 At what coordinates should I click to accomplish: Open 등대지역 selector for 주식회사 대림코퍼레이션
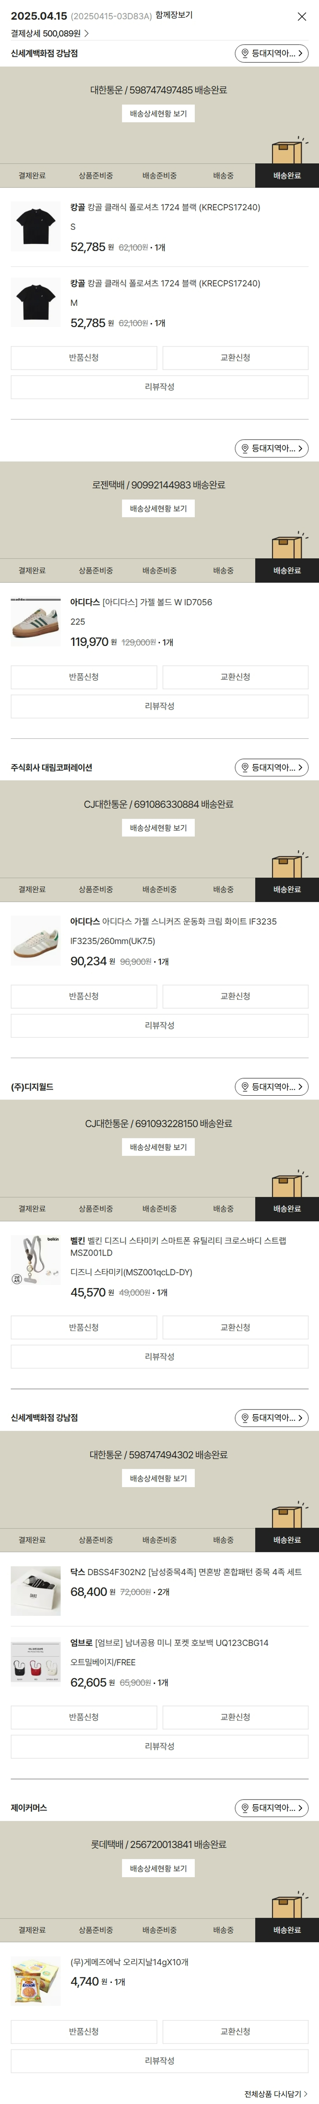pos(272,767)
